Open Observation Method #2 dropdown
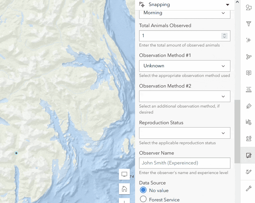 (184, 96)
